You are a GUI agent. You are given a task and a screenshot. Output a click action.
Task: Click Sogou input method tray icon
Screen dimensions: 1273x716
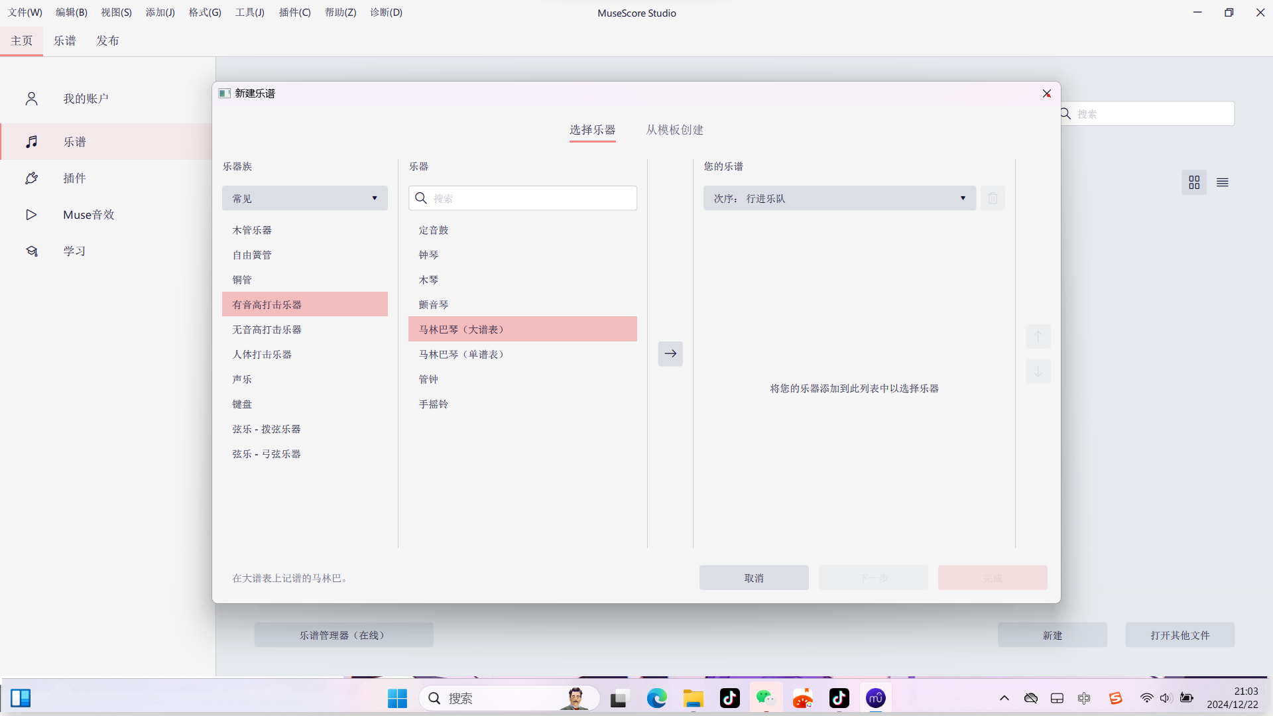click(x=1115, y=698)
